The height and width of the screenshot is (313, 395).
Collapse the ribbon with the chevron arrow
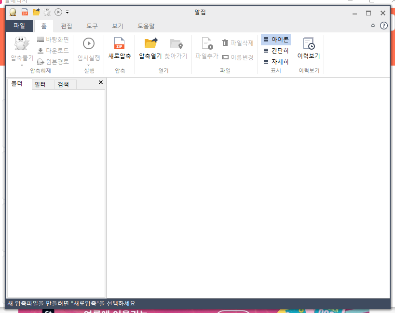pyautogui.click(x=373, y=26)
